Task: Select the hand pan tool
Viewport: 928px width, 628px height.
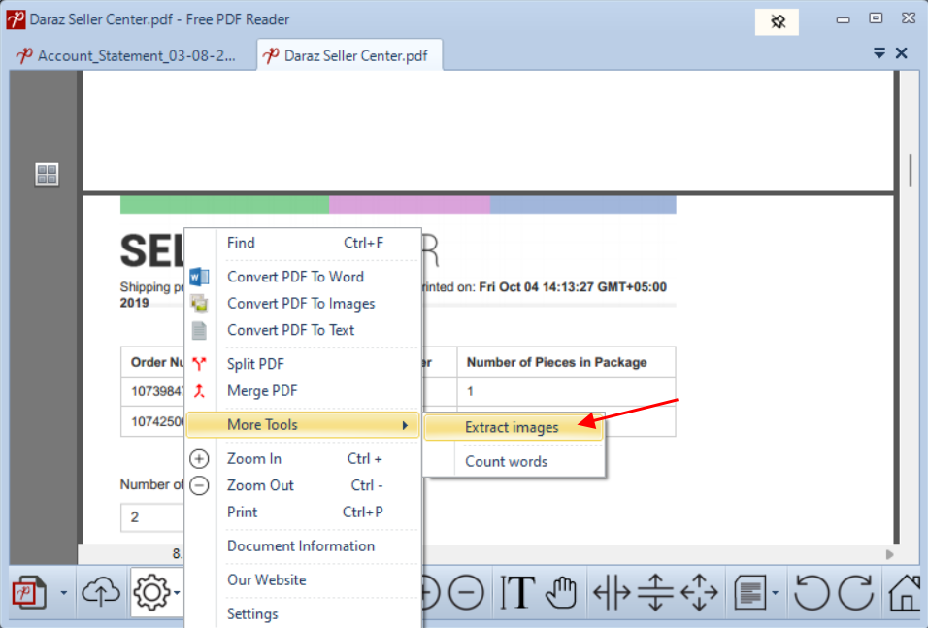Action: [x=561, y=592]
